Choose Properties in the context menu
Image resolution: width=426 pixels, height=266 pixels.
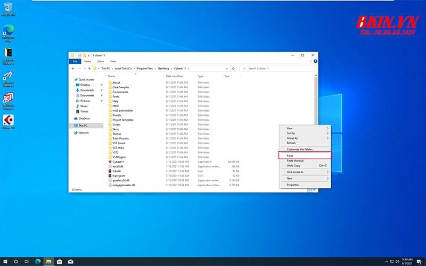pos(305,185)
